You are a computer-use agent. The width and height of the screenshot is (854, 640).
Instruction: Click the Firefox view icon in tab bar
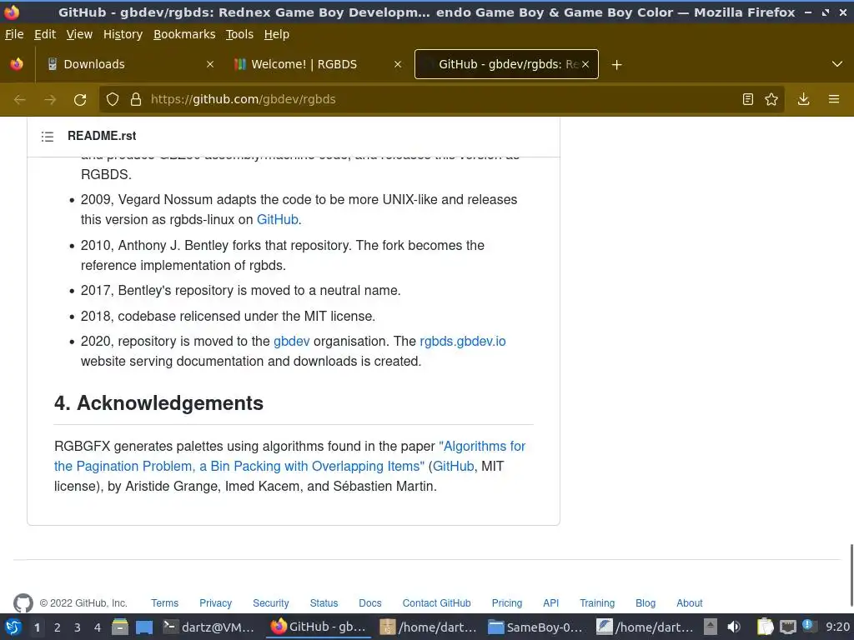17,64
